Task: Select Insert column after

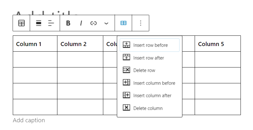Action: (152, 95)
